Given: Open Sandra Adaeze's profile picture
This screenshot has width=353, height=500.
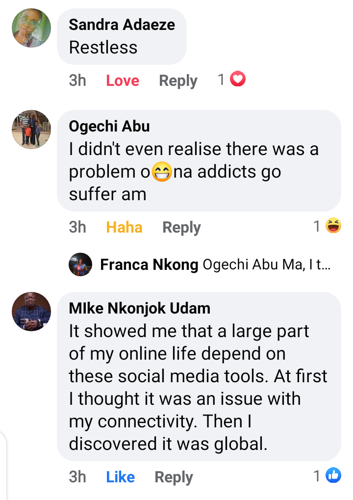Looking at the screenshot, I should click(31, 28).
